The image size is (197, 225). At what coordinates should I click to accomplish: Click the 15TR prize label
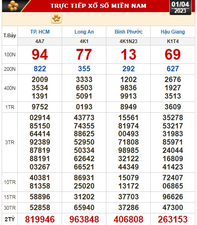pyautogui.click(x=10, y=197)
